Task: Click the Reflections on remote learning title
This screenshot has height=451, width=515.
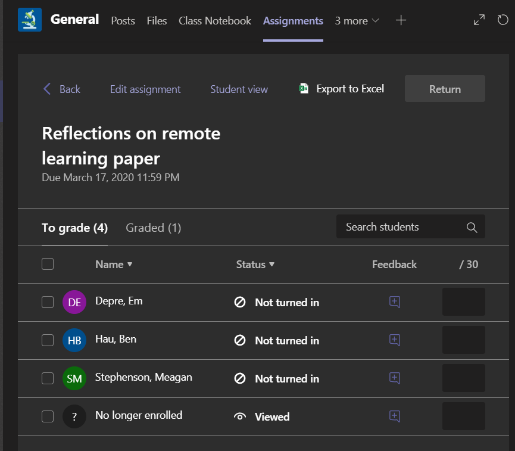Action: (x=131, y=146)
